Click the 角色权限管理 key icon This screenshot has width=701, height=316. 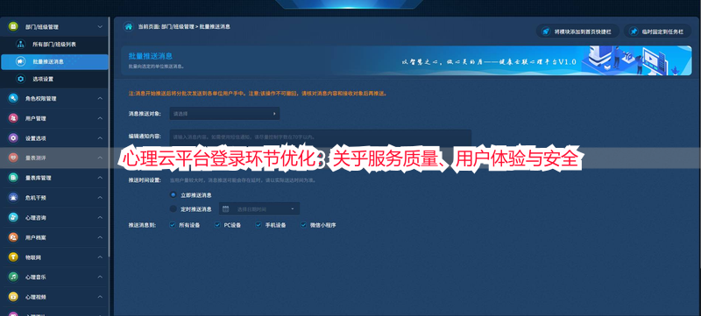point(13,98)
